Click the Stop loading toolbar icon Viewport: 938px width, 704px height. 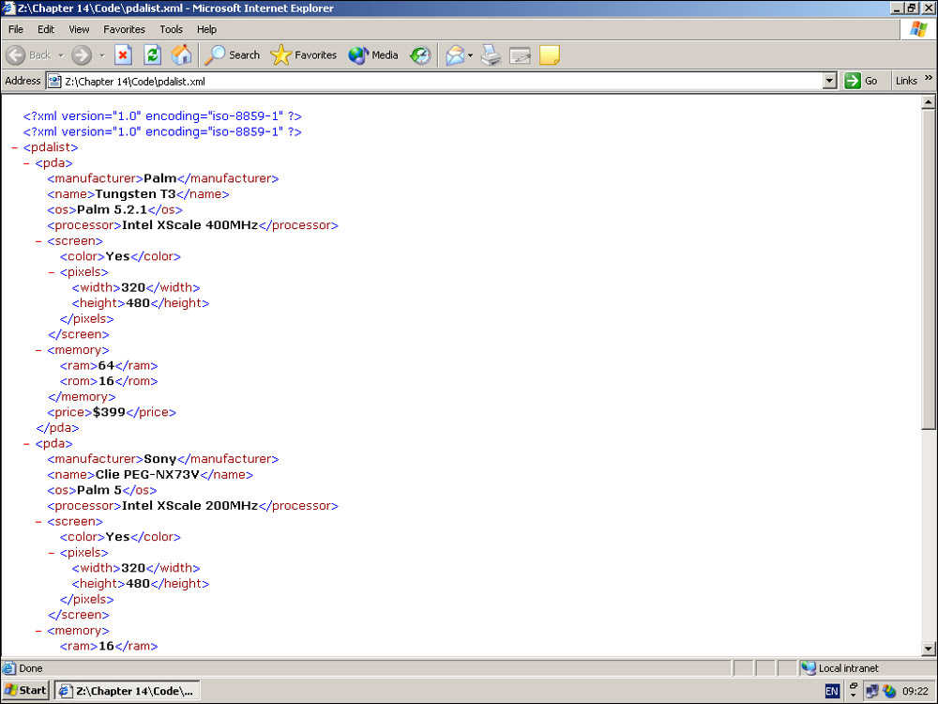point(123,55)
